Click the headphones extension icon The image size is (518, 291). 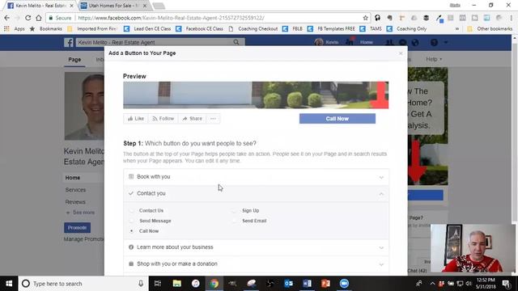click(377, 18)
